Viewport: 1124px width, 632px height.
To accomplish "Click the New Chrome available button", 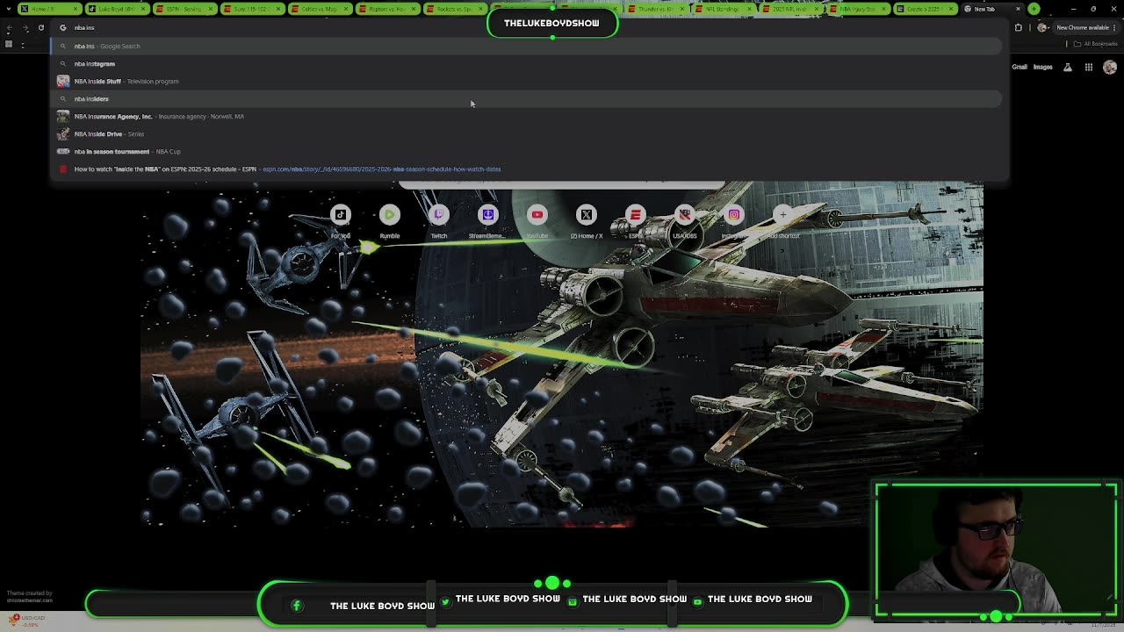I will coord(1082,27).
